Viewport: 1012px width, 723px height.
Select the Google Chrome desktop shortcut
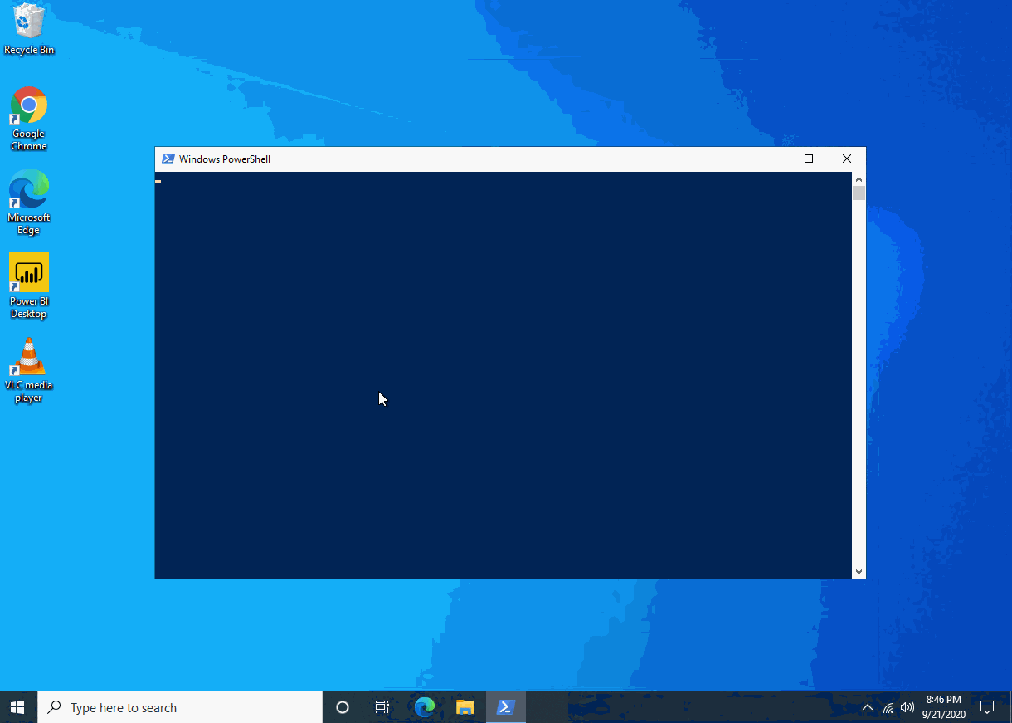[29, 119]
